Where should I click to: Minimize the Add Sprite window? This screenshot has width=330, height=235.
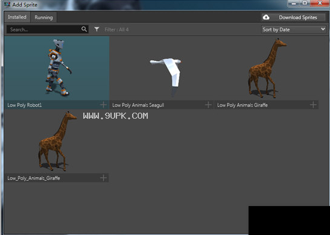coord(294,4)
